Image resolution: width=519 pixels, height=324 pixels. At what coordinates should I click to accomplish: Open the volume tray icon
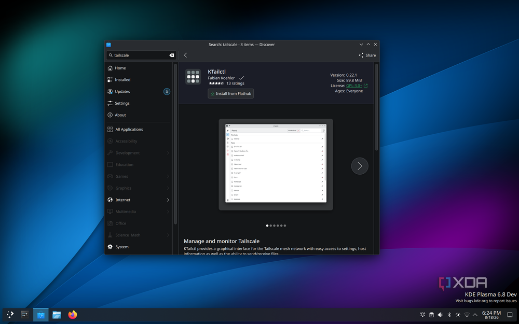tap(440, 315)
